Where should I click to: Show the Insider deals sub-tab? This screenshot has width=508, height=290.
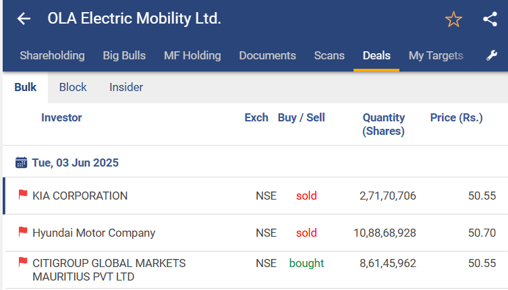(x=126, y=87)
